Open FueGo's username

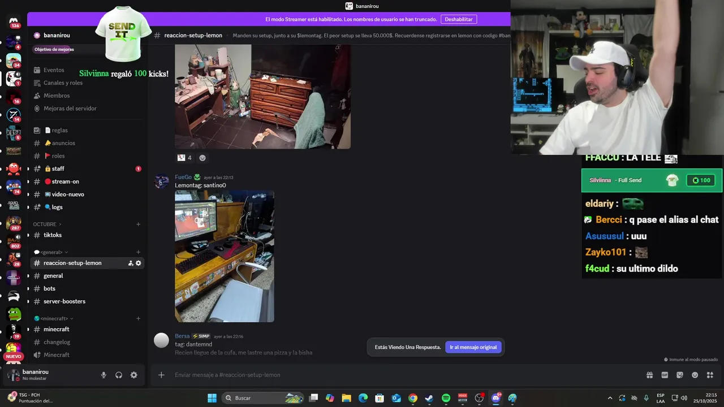point(183,177)
